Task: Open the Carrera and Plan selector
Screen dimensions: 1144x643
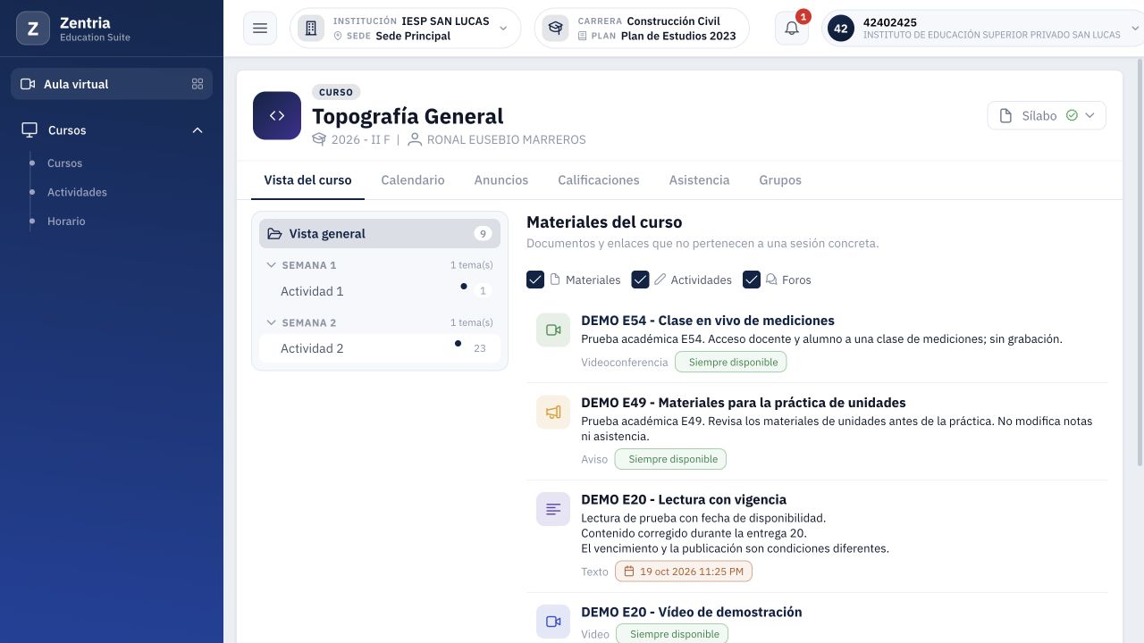Action: point(642,29)
